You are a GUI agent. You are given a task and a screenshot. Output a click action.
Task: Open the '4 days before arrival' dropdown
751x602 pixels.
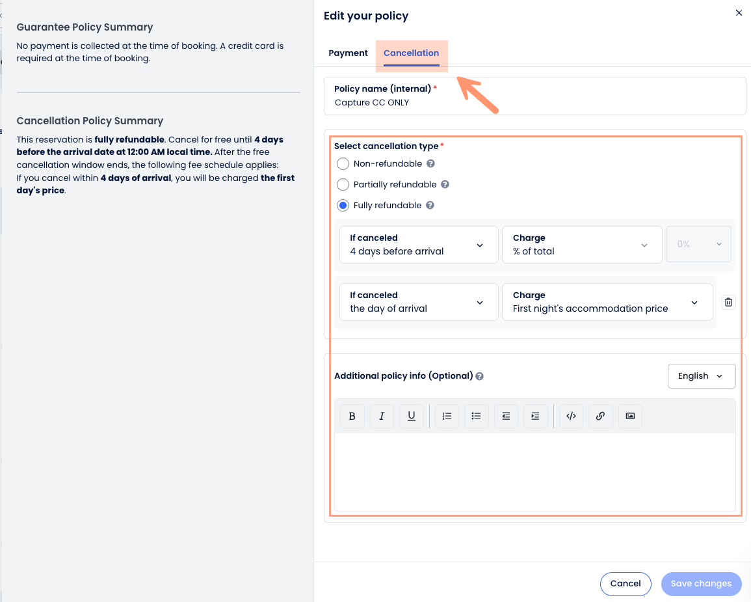coord(419,245)
